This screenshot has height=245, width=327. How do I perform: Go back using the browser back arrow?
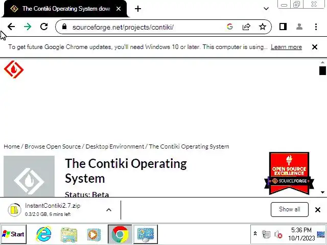tap(11, 27)
